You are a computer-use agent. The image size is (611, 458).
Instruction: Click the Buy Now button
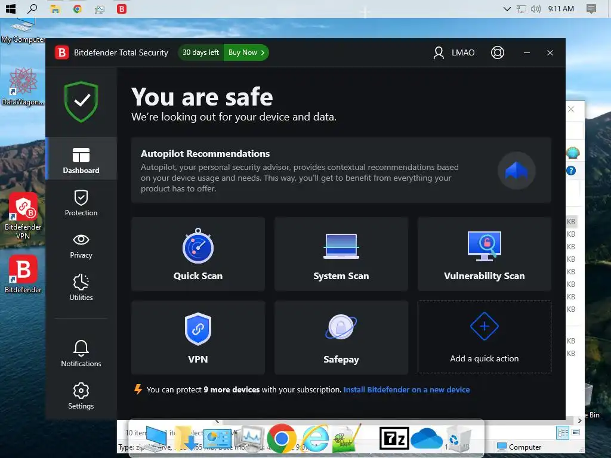246,52
